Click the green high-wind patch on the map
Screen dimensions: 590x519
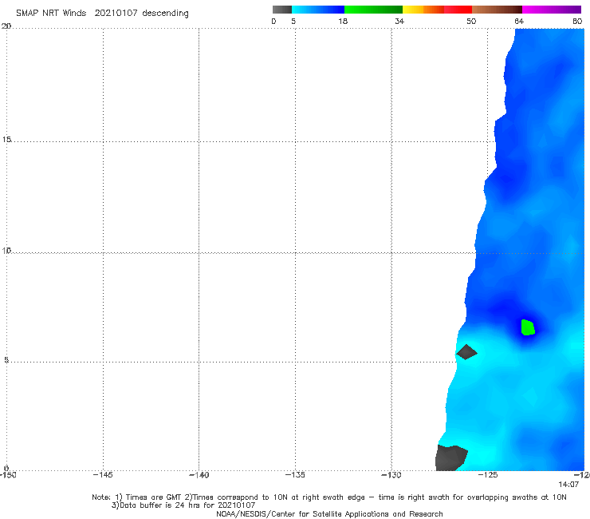click(x=528, y=327)
